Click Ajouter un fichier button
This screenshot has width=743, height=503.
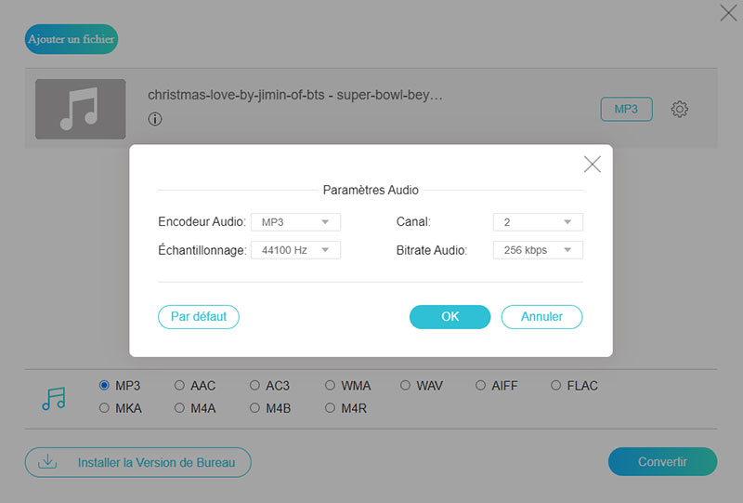pos(72,39)
